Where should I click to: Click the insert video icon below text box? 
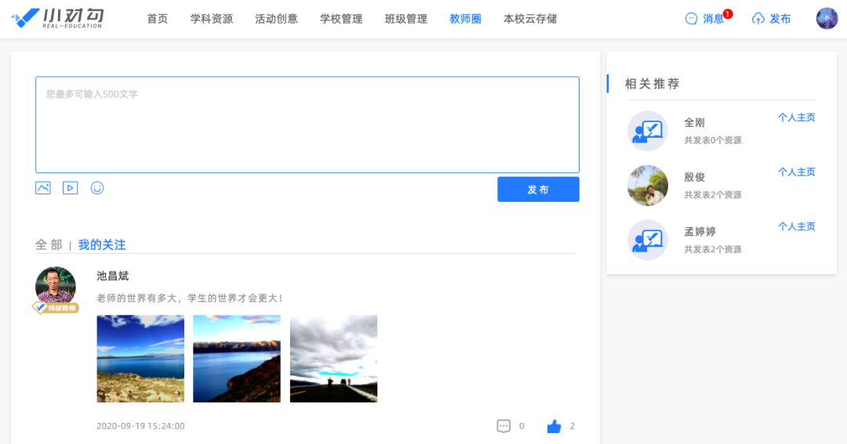[70, 188]
